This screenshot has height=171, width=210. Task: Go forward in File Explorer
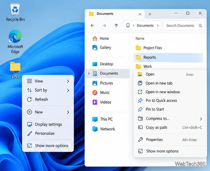(104, 26)
